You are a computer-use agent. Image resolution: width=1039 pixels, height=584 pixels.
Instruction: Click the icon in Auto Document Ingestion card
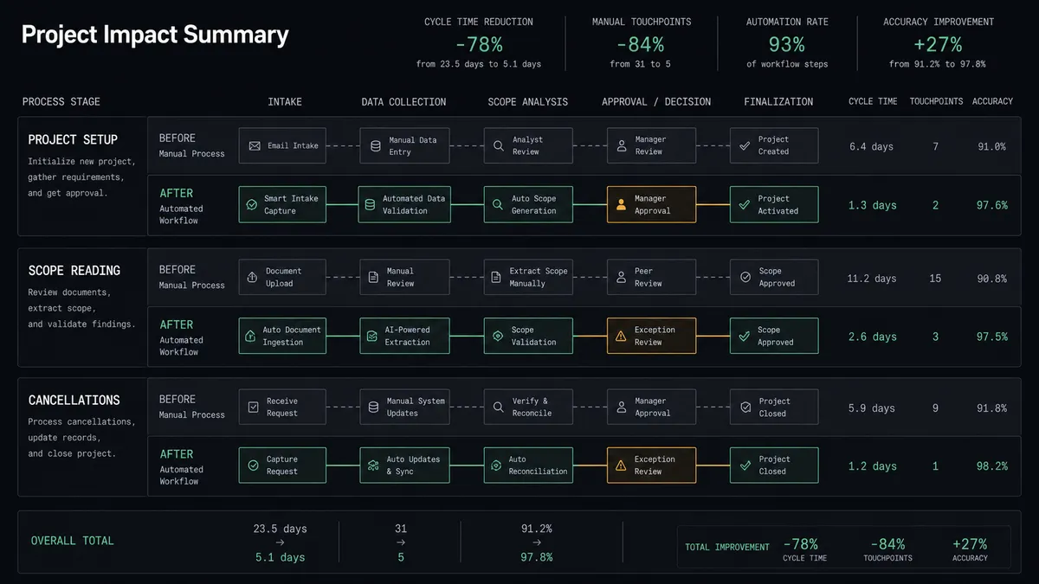pyautogui.click(x=250, y=337)
